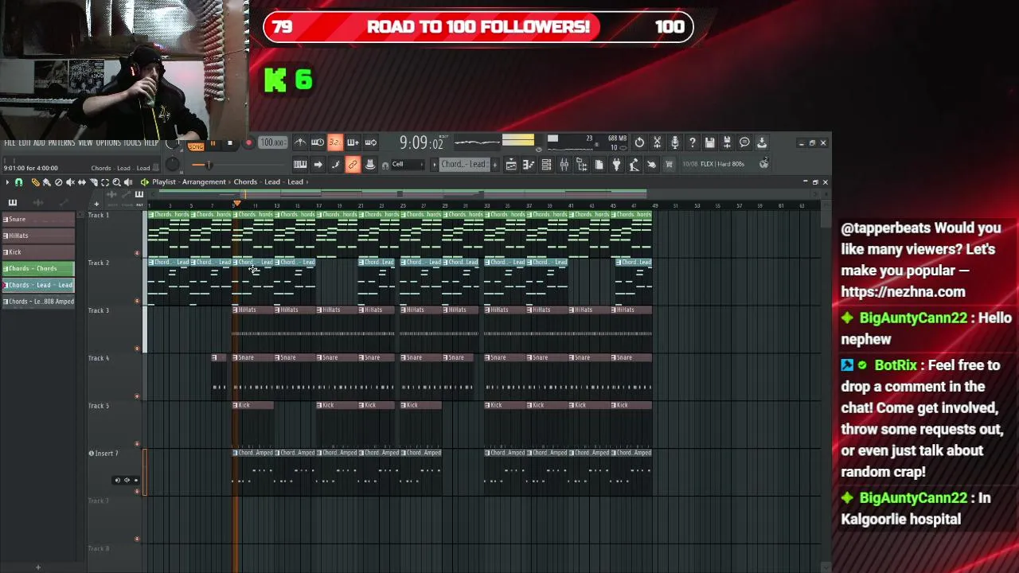Click the Track 5 header label

tap(99, 406)
